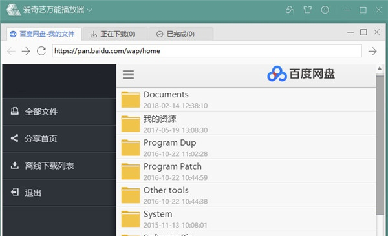Click the scrollbar up arrow
The height and width of the screenshot is (245, 388).
coord(380,68)
